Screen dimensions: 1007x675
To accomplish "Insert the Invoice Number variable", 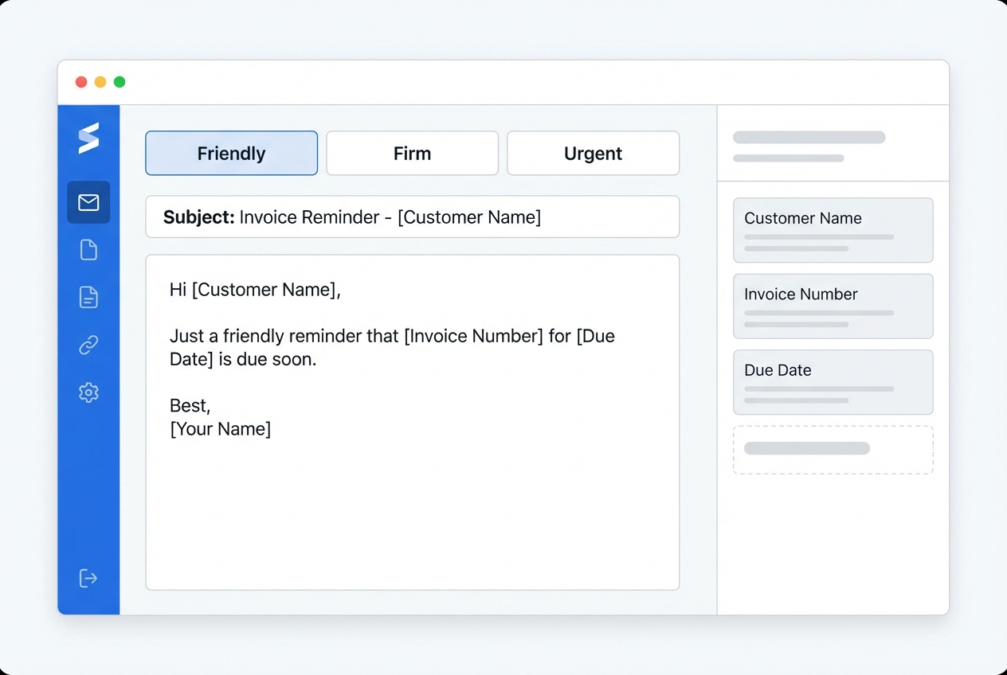I will [x=833, y=306].
